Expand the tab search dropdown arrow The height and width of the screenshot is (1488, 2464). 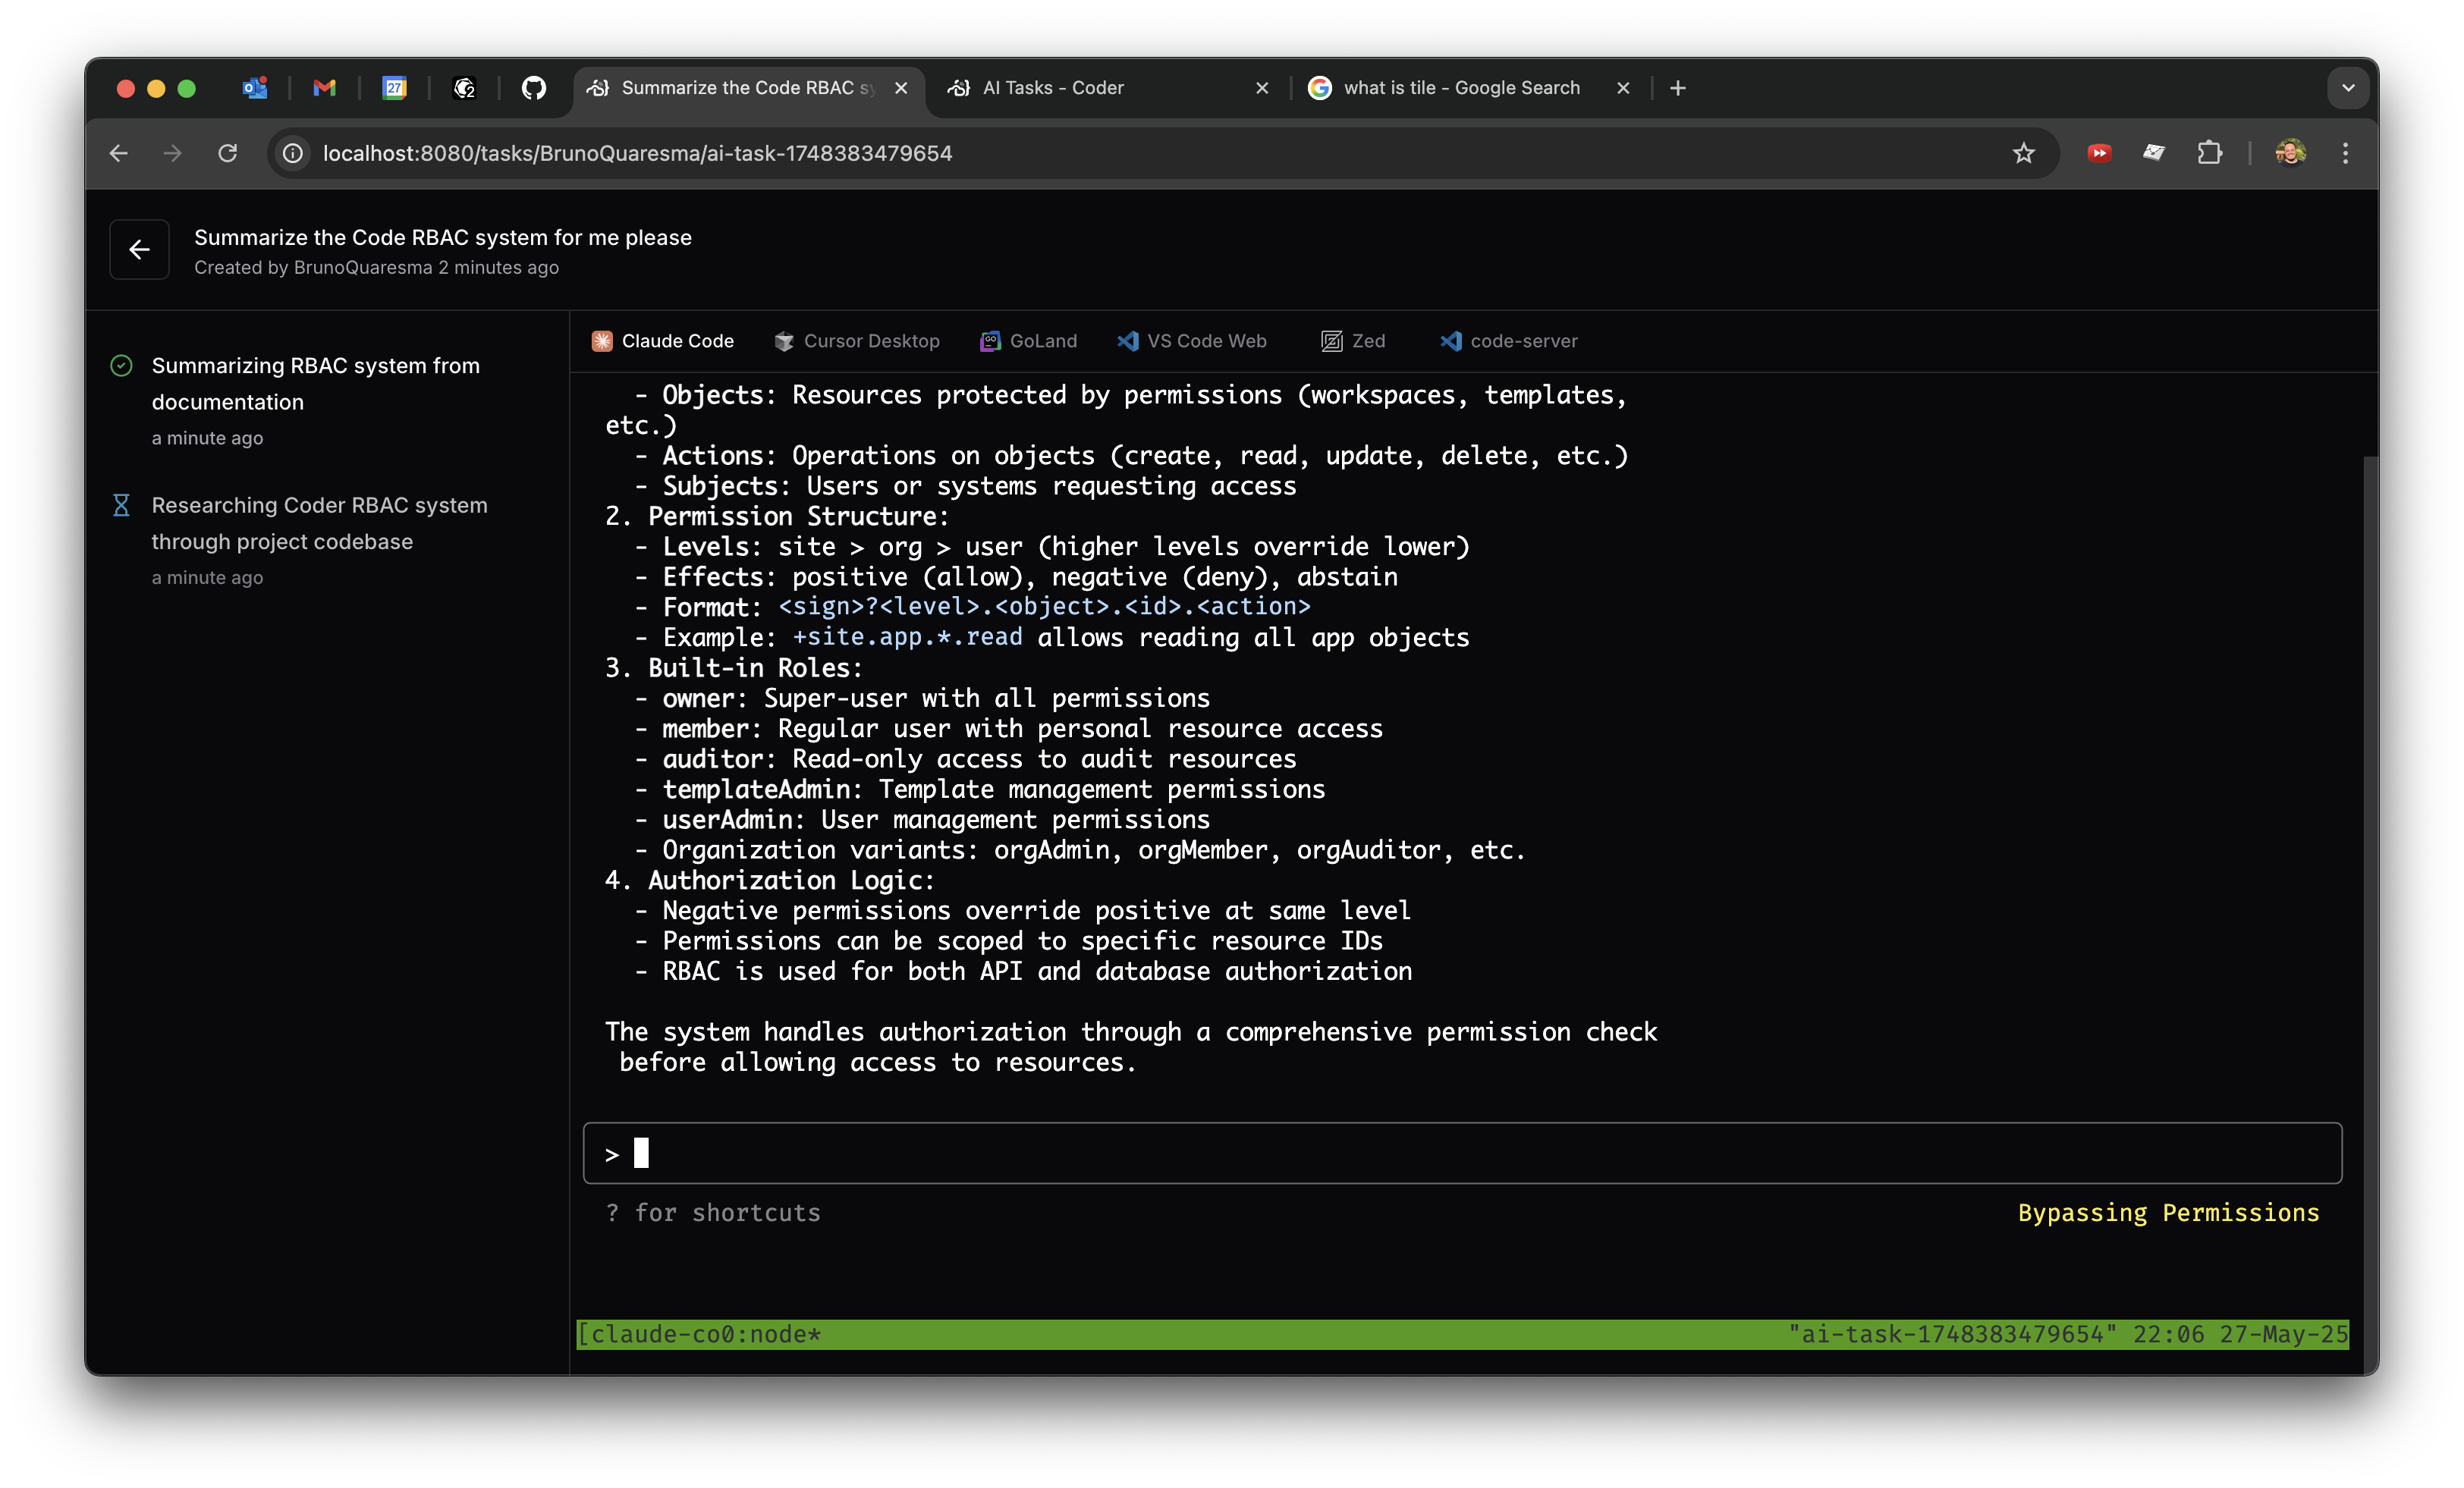[2348, 88]
